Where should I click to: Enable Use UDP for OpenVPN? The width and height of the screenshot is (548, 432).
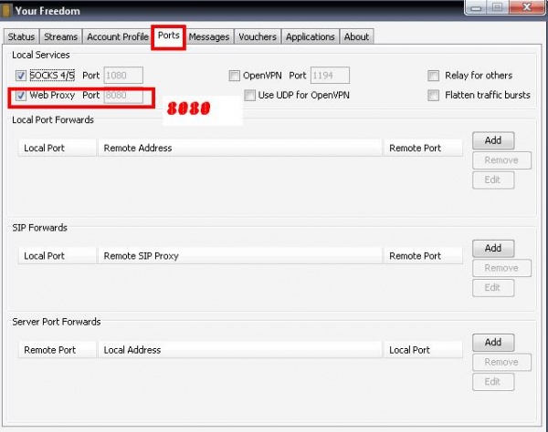(249, 95)
